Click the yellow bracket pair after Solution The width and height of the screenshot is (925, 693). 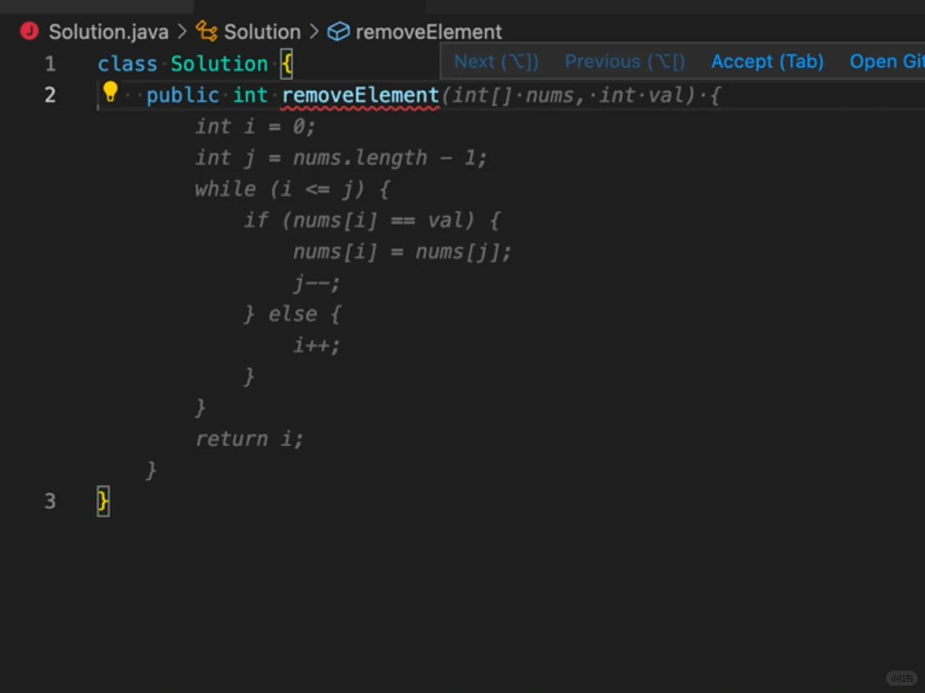point(286,63)
